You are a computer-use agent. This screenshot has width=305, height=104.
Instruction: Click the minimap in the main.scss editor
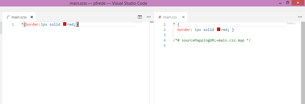[138, 22]
